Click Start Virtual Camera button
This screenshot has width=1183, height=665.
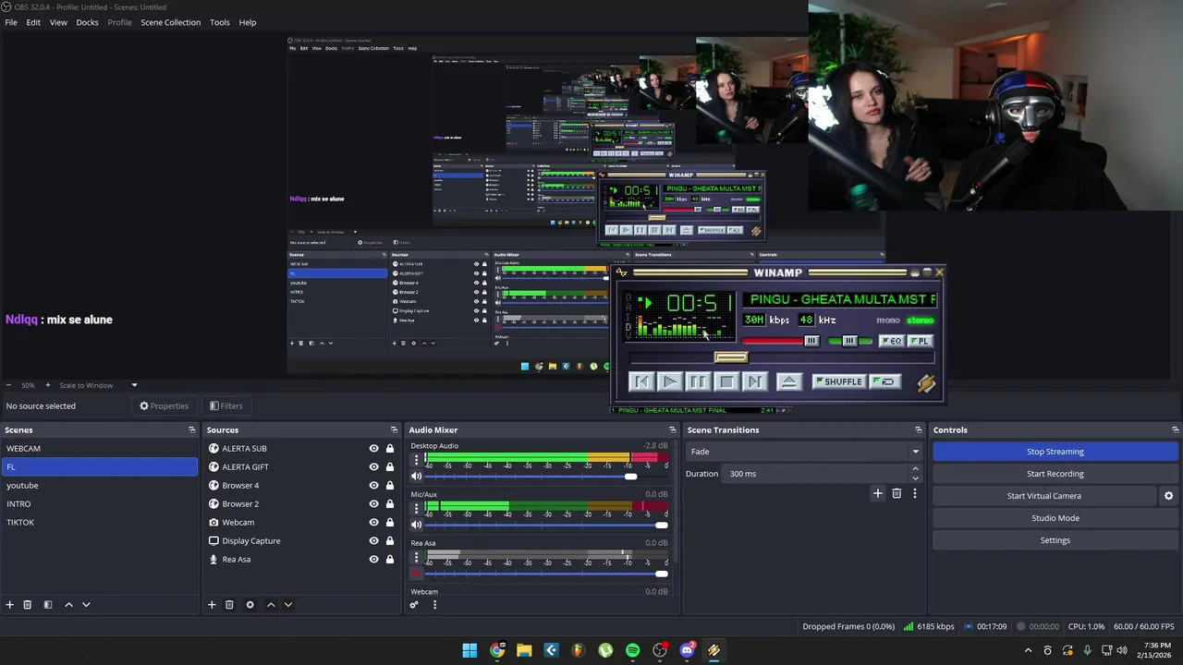point(1043,496)
